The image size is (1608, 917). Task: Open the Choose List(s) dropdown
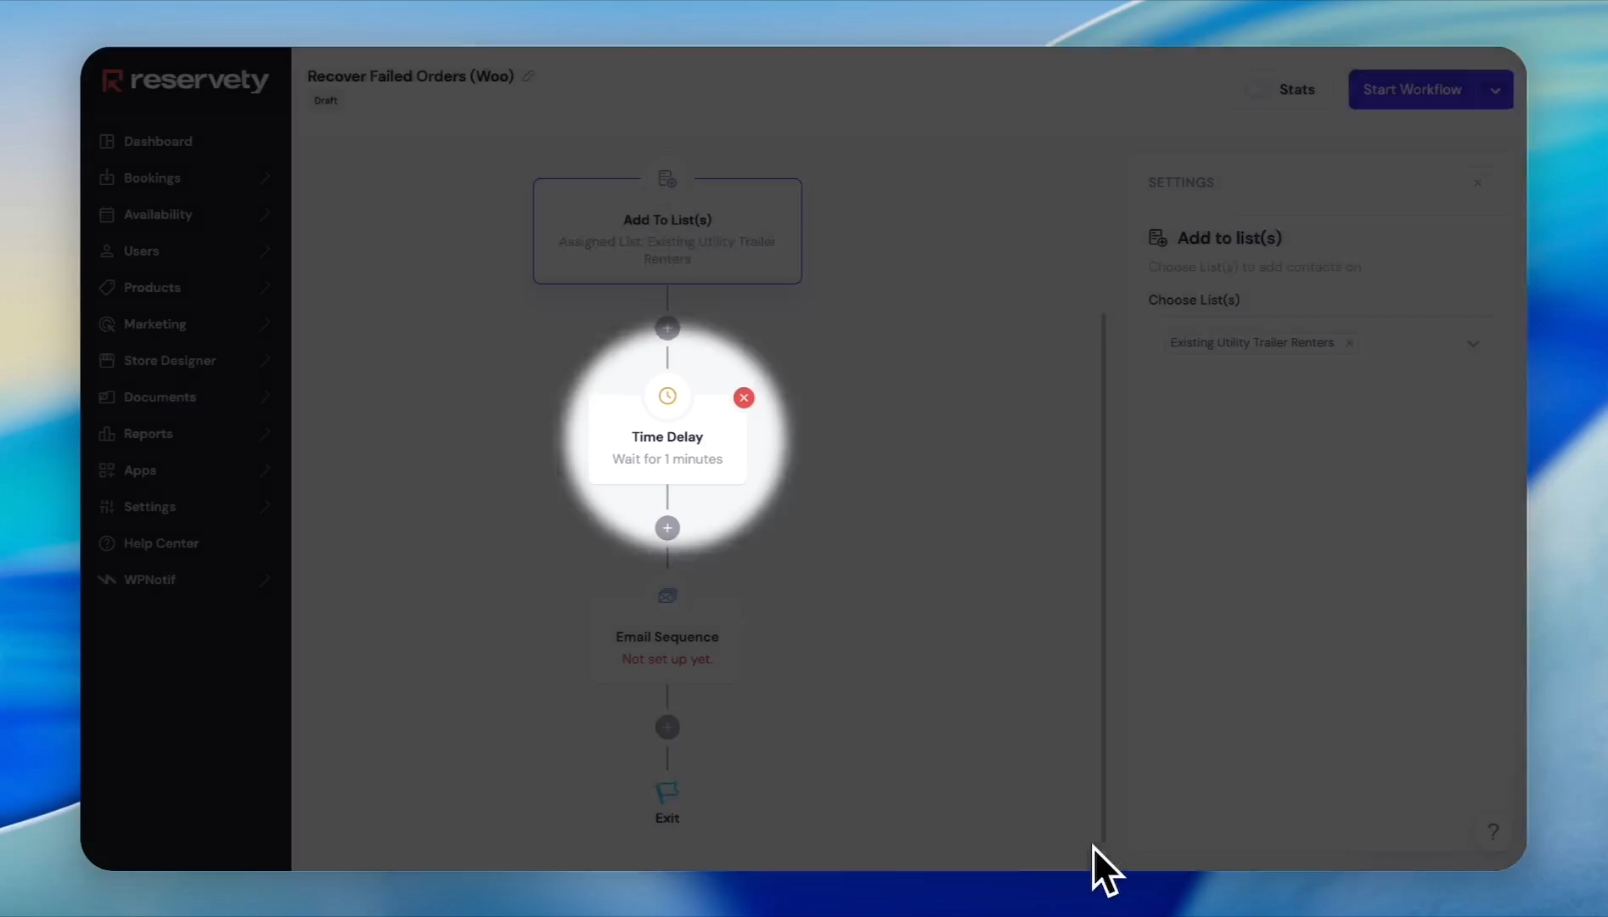(x=1473, y=344)
